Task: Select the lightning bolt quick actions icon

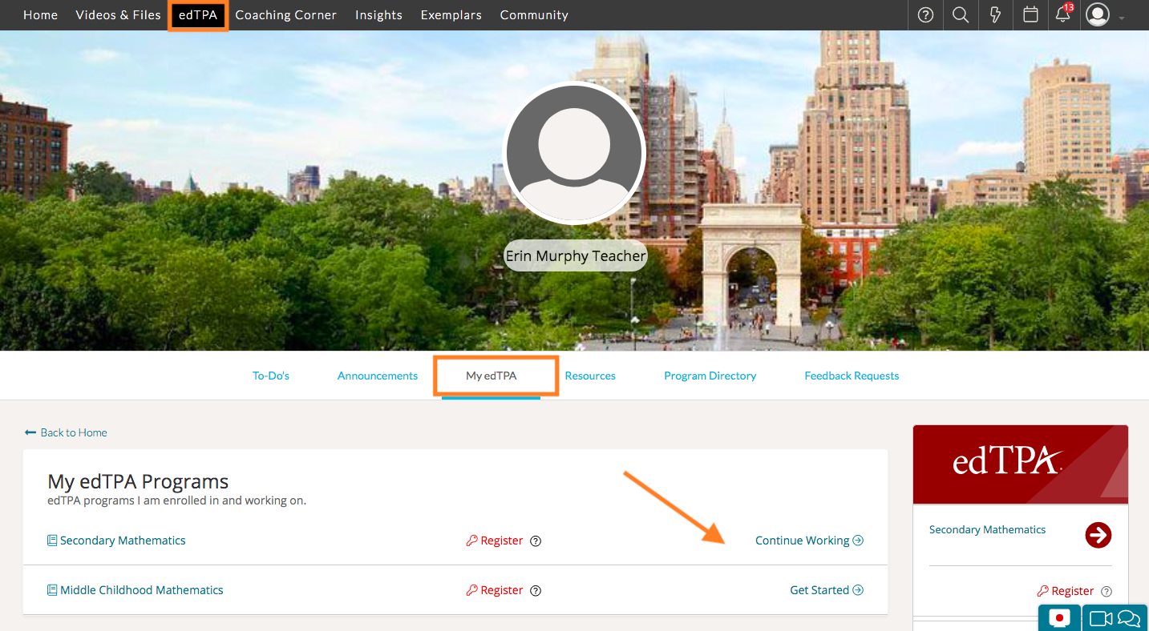Action: (x=995, y=15)
